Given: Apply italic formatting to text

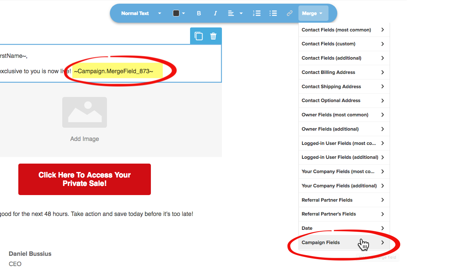Looking at the screenshot, I should tap(215, 13).
